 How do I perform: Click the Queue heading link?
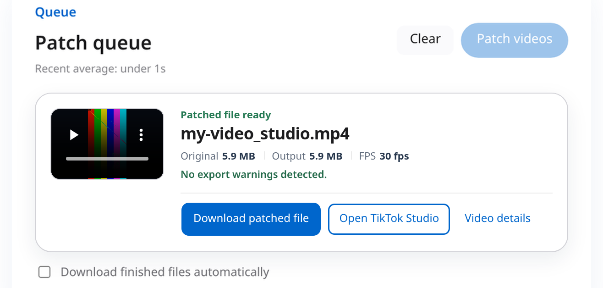coord(55,12)
